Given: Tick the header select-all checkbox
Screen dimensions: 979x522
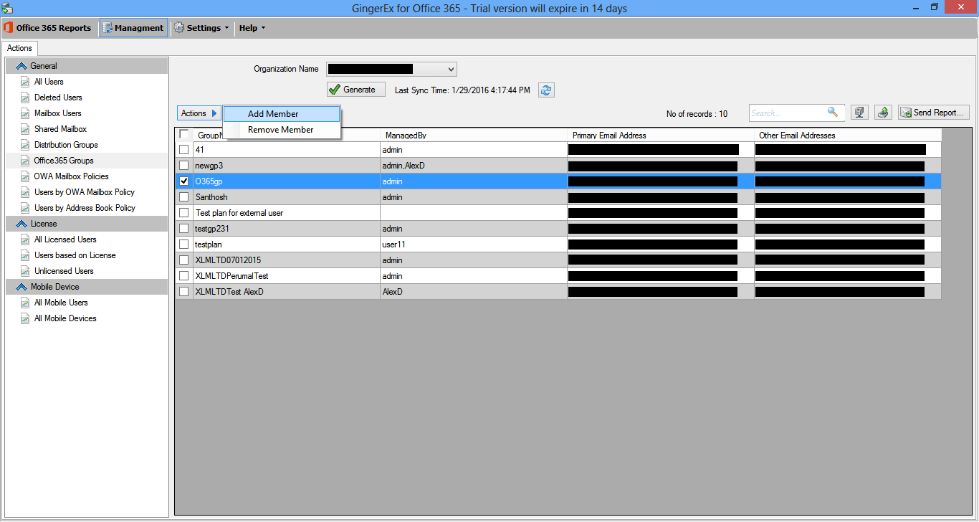Looking at the screenshot, I should pyautogui.click(x=184, y=134).
